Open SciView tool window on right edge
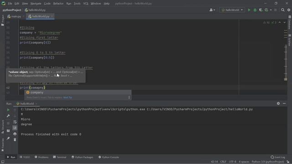The height and width of the screenshot is (164, 292). tap(289, 40)
